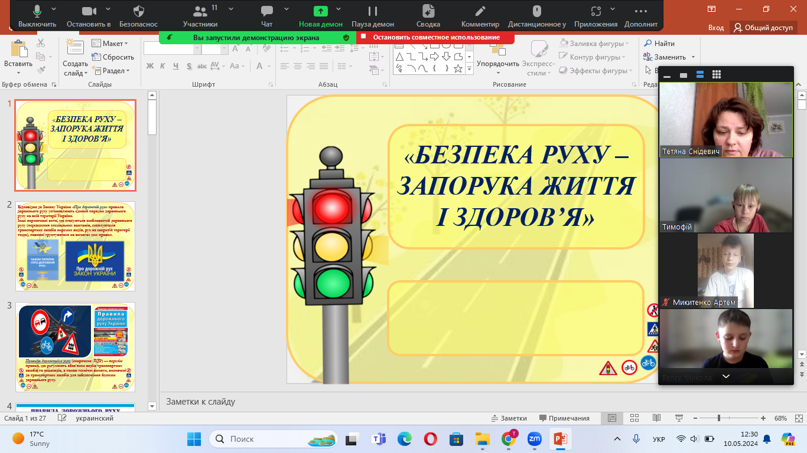Open Shape Fill (Заливка фигуры) dropdown
This screenshot has width=807, height=453.
pos(593,44)
